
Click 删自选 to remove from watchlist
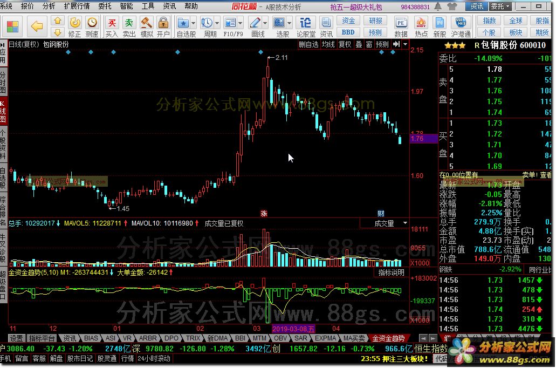click(x=308, y=44)
